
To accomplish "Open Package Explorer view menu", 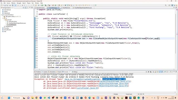I will click(28, 8).
